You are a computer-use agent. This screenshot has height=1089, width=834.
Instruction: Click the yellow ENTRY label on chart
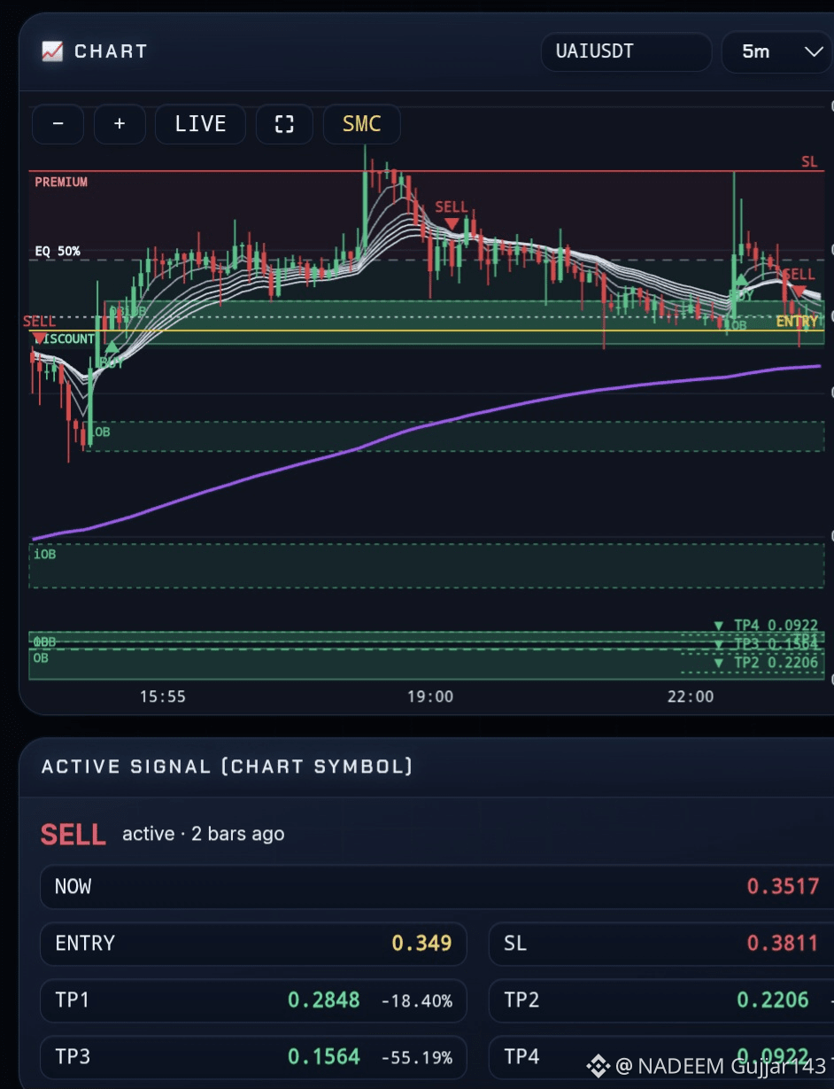point(797,322)
